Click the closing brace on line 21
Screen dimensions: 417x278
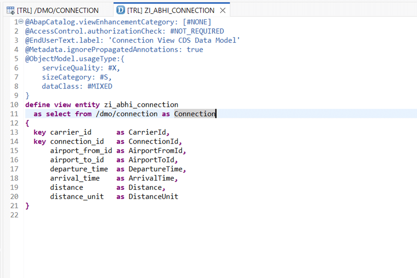[27, 206]
